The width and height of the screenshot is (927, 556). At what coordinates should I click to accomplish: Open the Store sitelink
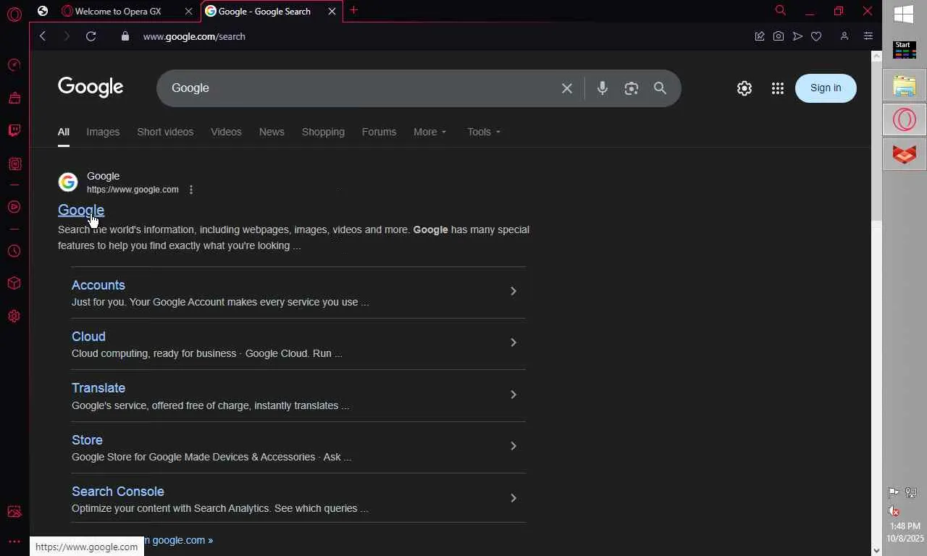pos(87,440)
